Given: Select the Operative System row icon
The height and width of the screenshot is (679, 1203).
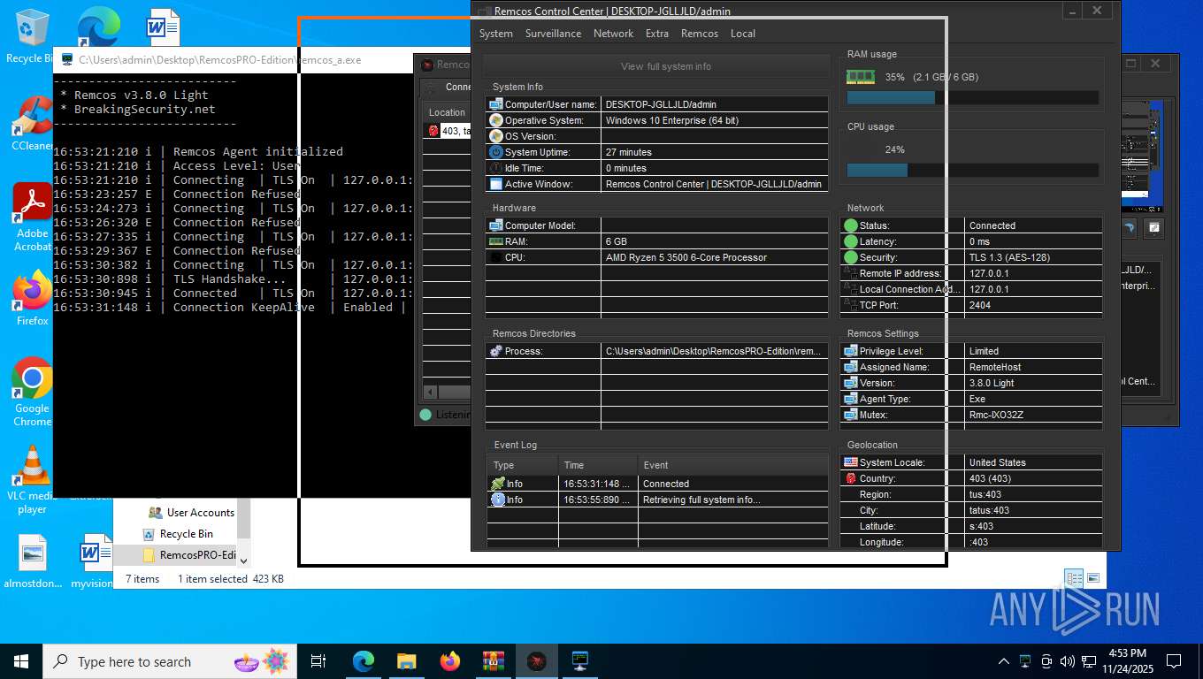Looking at the screenshot, I should click(x=496, y=120).
